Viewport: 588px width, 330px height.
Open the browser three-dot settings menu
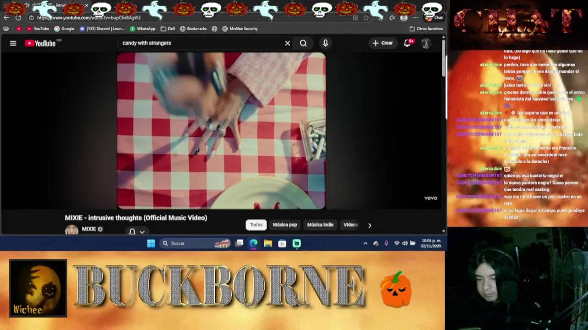coord(415,17)
